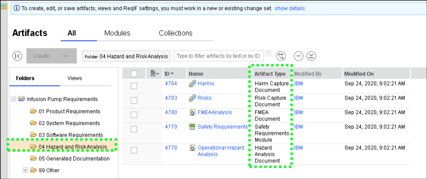Click the help question mark icon
427x179 pixels.
pyautogui.click(x=268, y=53)
